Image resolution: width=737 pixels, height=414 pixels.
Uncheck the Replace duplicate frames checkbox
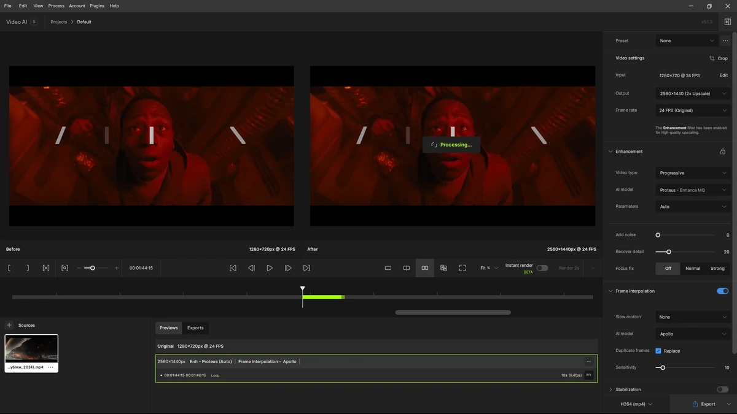click(x=658, y=351)
